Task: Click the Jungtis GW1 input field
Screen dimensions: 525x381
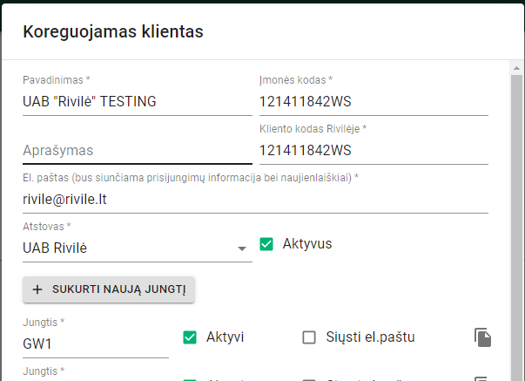Action: coord(95,344)
